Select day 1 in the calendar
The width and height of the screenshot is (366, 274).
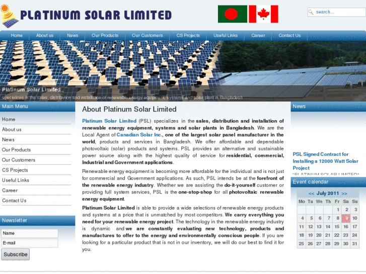[337, 210]
